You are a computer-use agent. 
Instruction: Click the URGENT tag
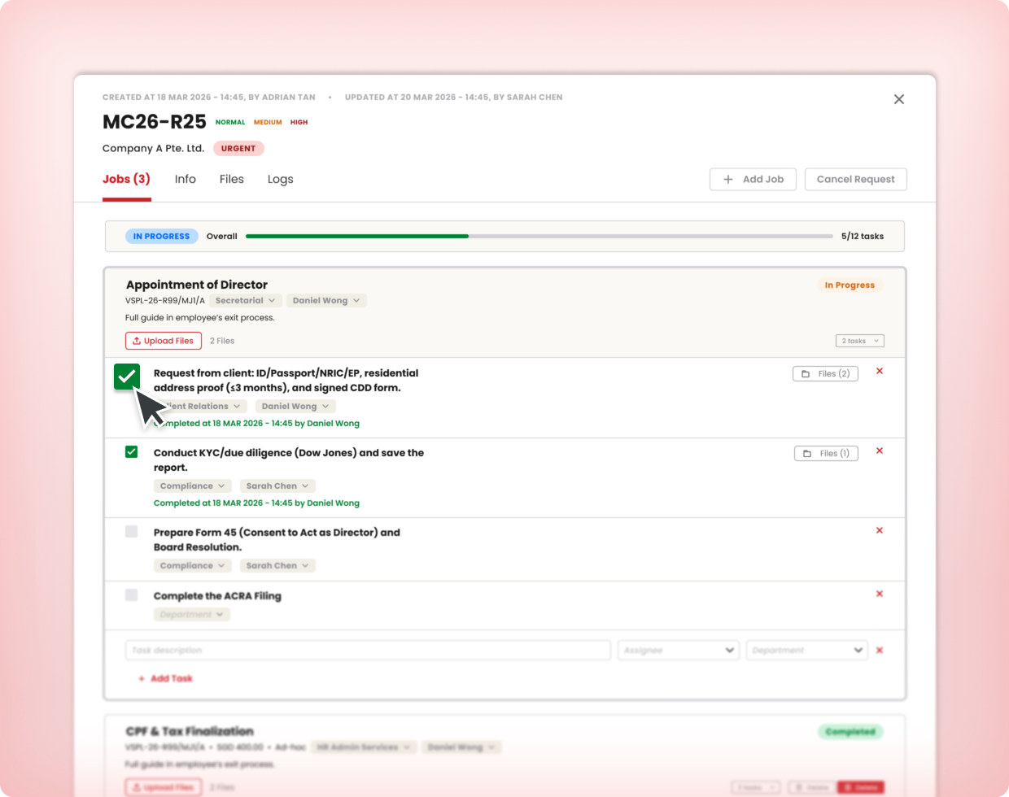click(238, 148)
